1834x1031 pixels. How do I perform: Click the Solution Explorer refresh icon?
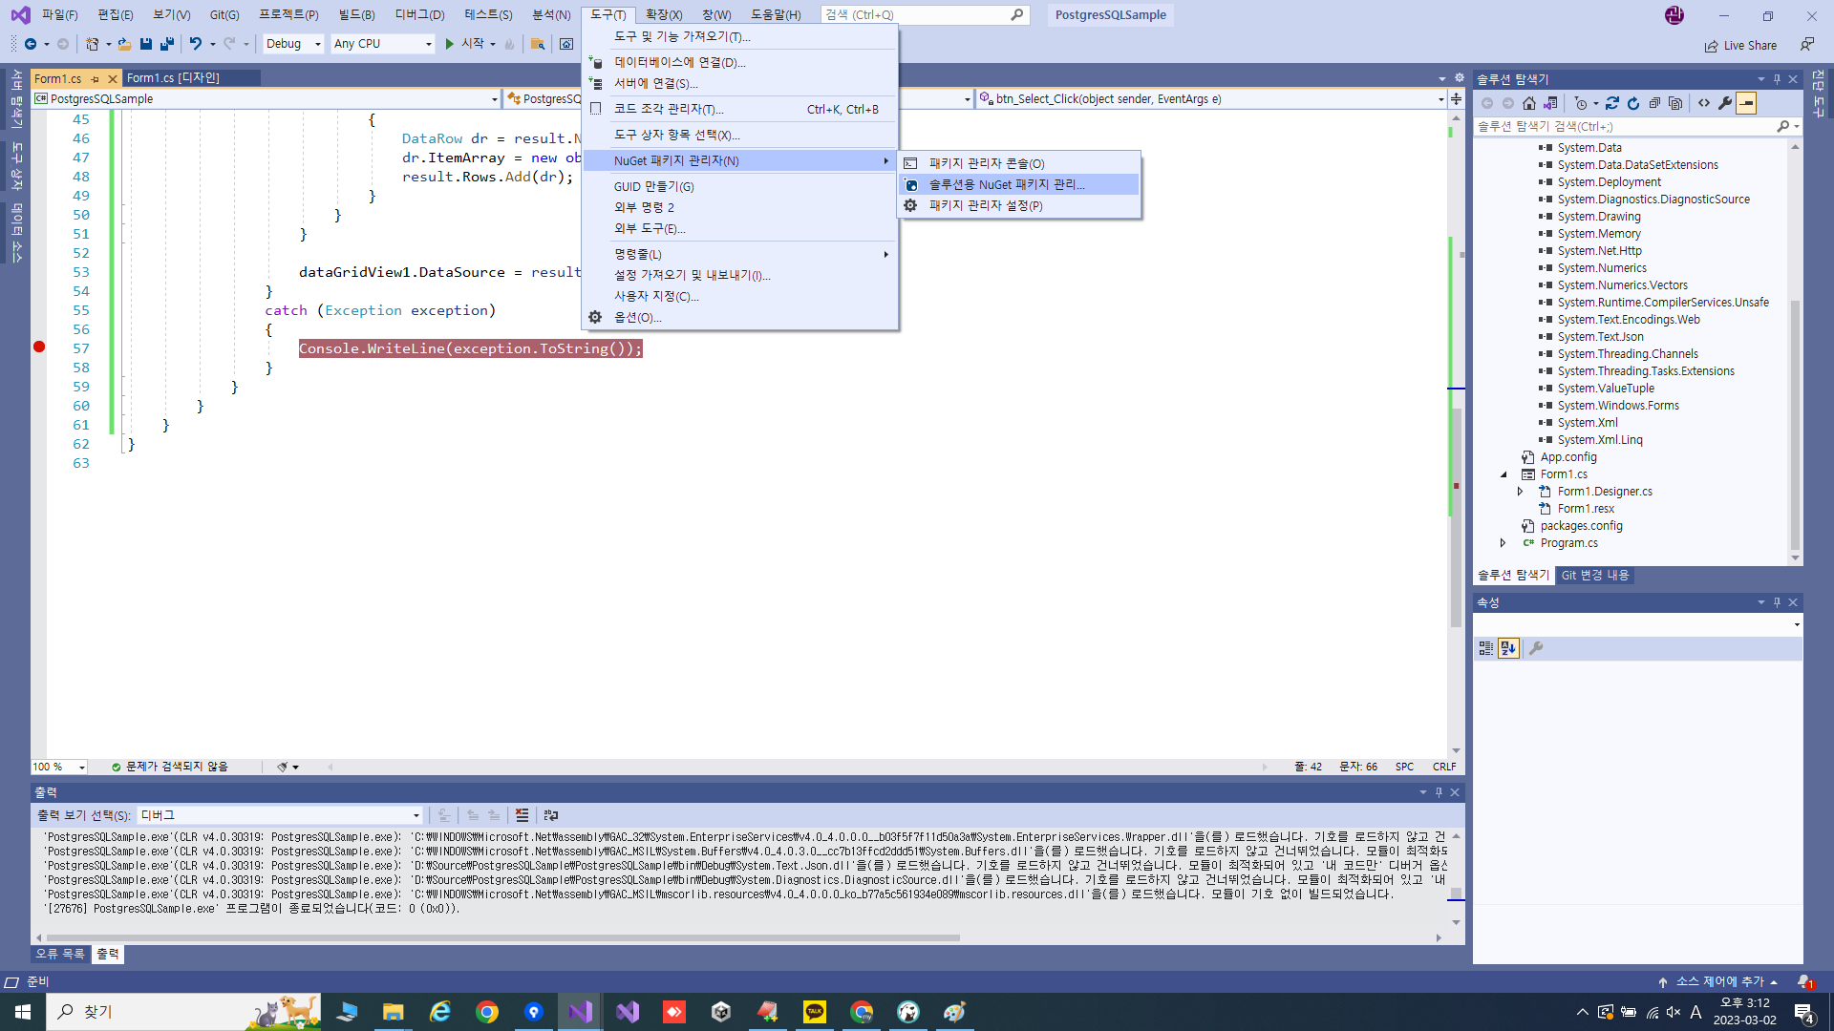(x=1633, y=103)
